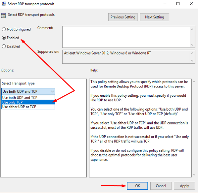Click the Apply button
Image resolution: width=198 pixels, height=193 pixels.
point(184,186)
